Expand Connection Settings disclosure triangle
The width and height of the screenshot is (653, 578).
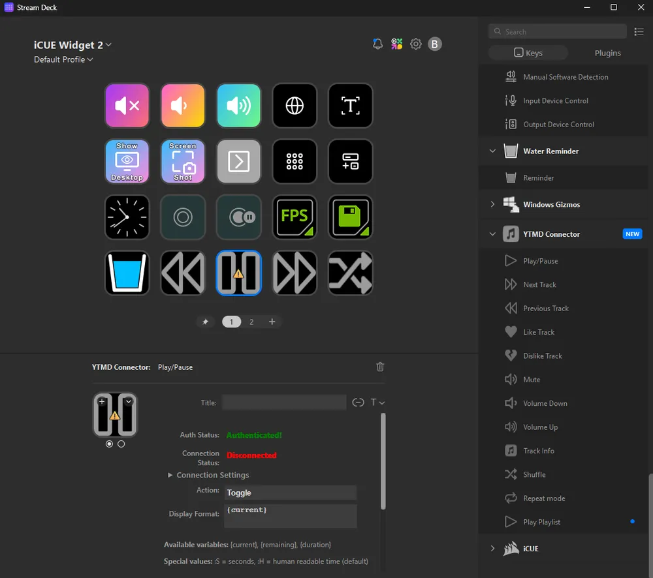pos(170,475)
